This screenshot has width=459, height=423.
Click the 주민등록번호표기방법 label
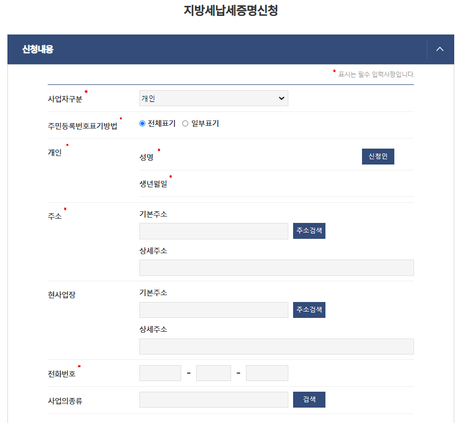[x=83, y=126]
